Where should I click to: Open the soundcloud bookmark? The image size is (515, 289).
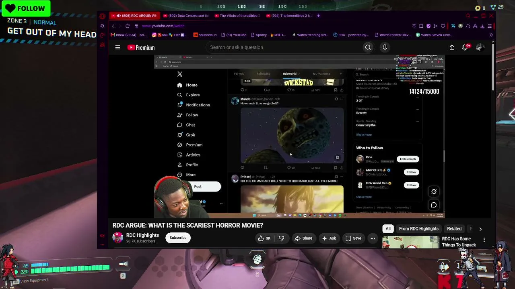tap(205, 35)
